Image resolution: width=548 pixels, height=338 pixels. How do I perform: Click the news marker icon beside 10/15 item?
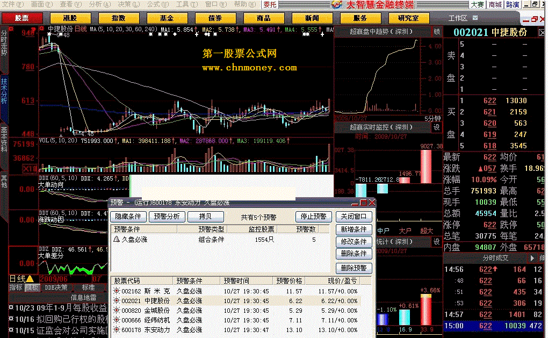click(x=11, y=330)
